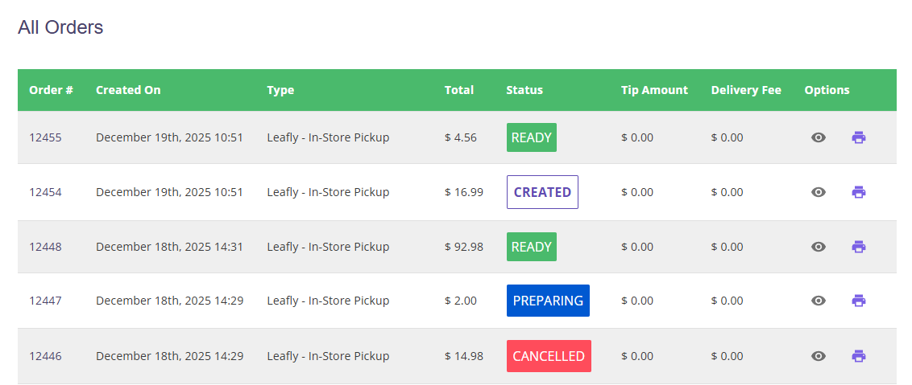Click order 12446 number link

click(45, 356)
